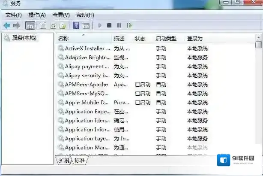This screenshot has height=176, width=263.
Task: Click the Refresh toolbar icon
Action: [x=54, y=26]
